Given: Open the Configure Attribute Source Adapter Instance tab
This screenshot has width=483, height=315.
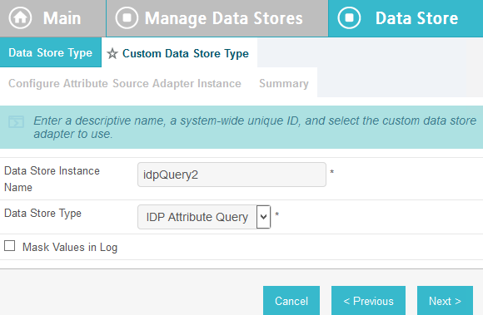Looking at the screenshot, I should coord(125,83).
